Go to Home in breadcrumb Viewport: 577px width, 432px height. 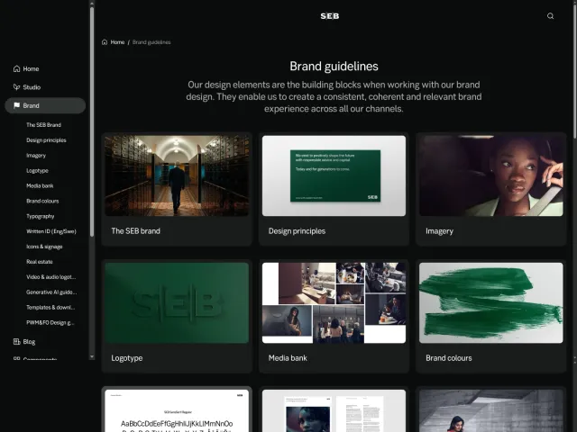pyautogui.click(x=117, y=42)
